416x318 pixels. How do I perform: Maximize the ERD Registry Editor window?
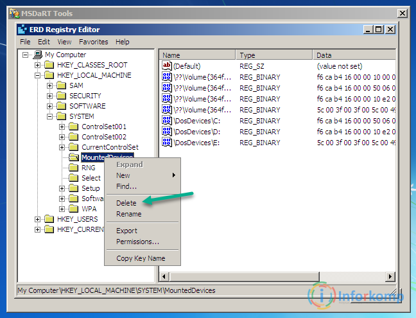coord(378,30)
